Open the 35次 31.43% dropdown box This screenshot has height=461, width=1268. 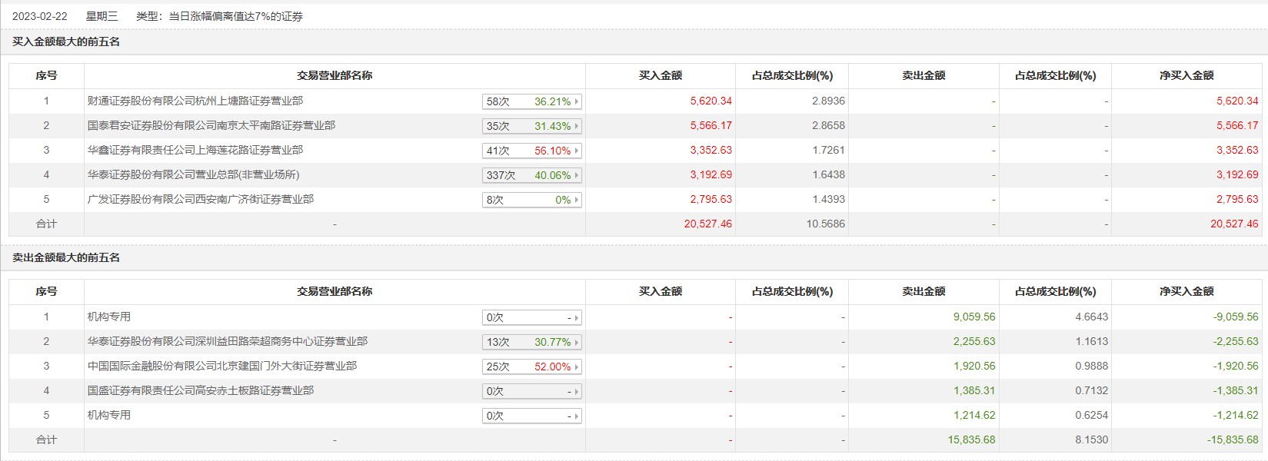[531, 126]
